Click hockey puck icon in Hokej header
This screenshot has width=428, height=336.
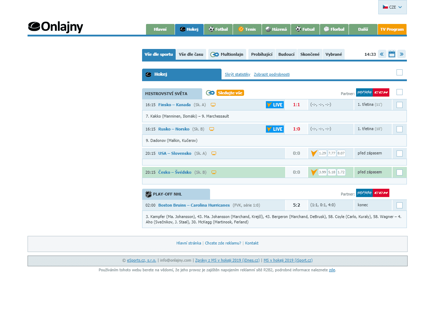149,74
